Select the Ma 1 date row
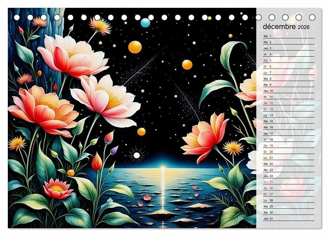The height and width of the screenshot is (236, 329). (289, 36)
